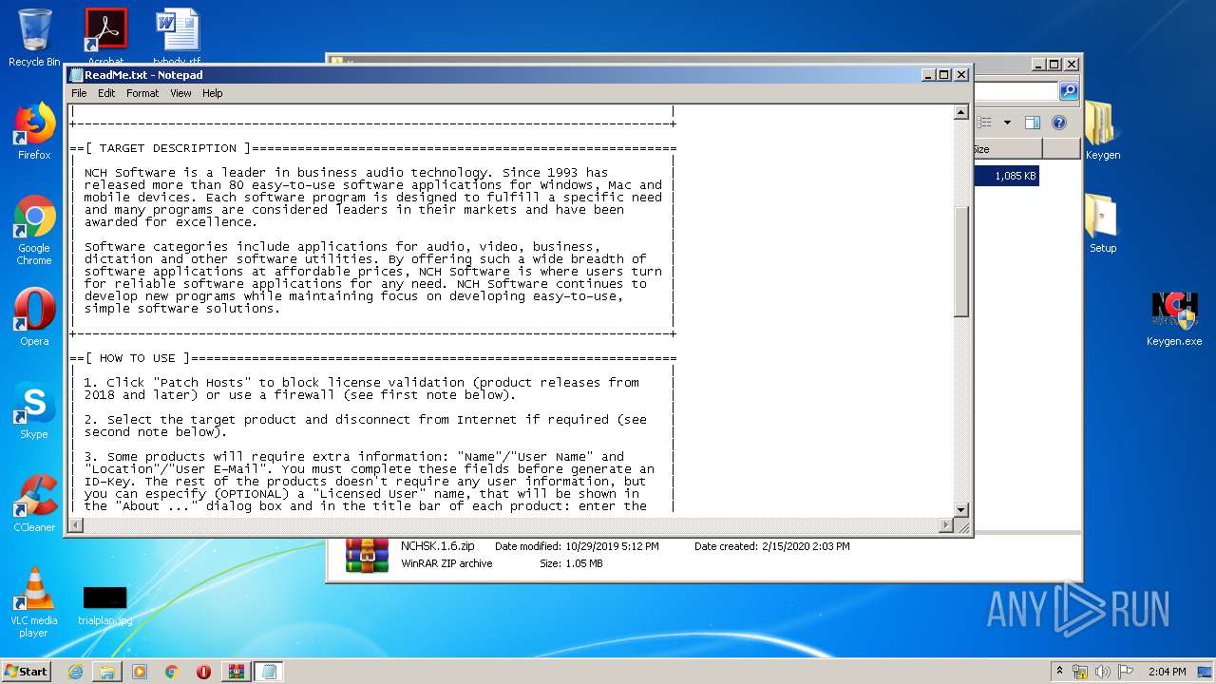Image resolution: width=1216 pixels, height=684 pixels.
Task: Launch Opera from the taskbar
Action: pyautogui.click(x=203, y=672)
